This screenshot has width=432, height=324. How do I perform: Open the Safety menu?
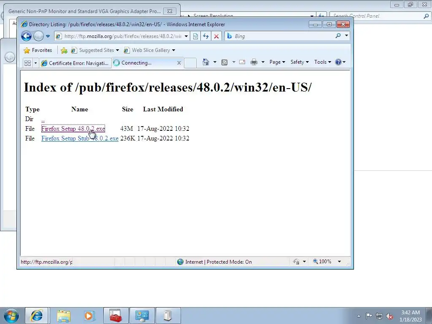[x=300, y=62]
